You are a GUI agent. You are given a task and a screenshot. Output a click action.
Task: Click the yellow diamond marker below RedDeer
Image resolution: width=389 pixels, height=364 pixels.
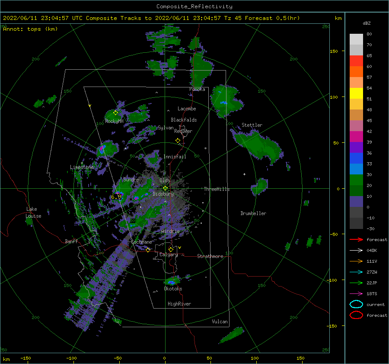pos(178,141)
